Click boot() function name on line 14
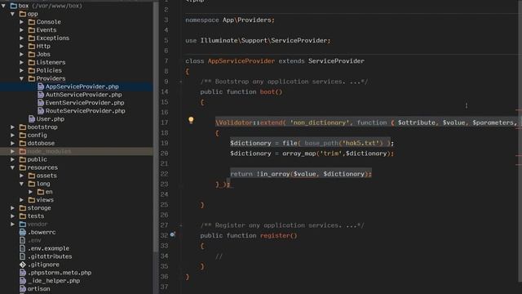 click(x=271, y=91)
